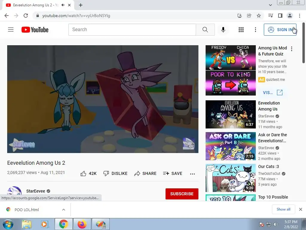Open the Among Us Mod ad thumbnail
Viewport: 306px width, 230px height.
point(230,70)
